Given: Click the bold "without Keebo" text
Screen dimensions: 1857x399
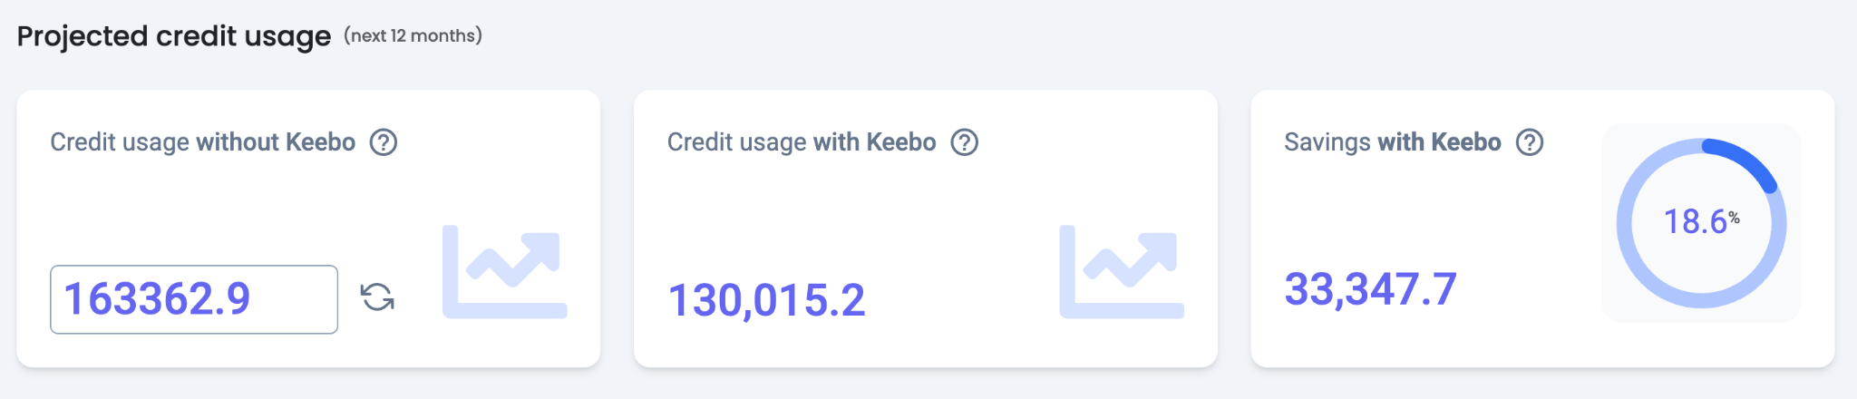Looking at the screenshot, I should [x=276, y=142].
